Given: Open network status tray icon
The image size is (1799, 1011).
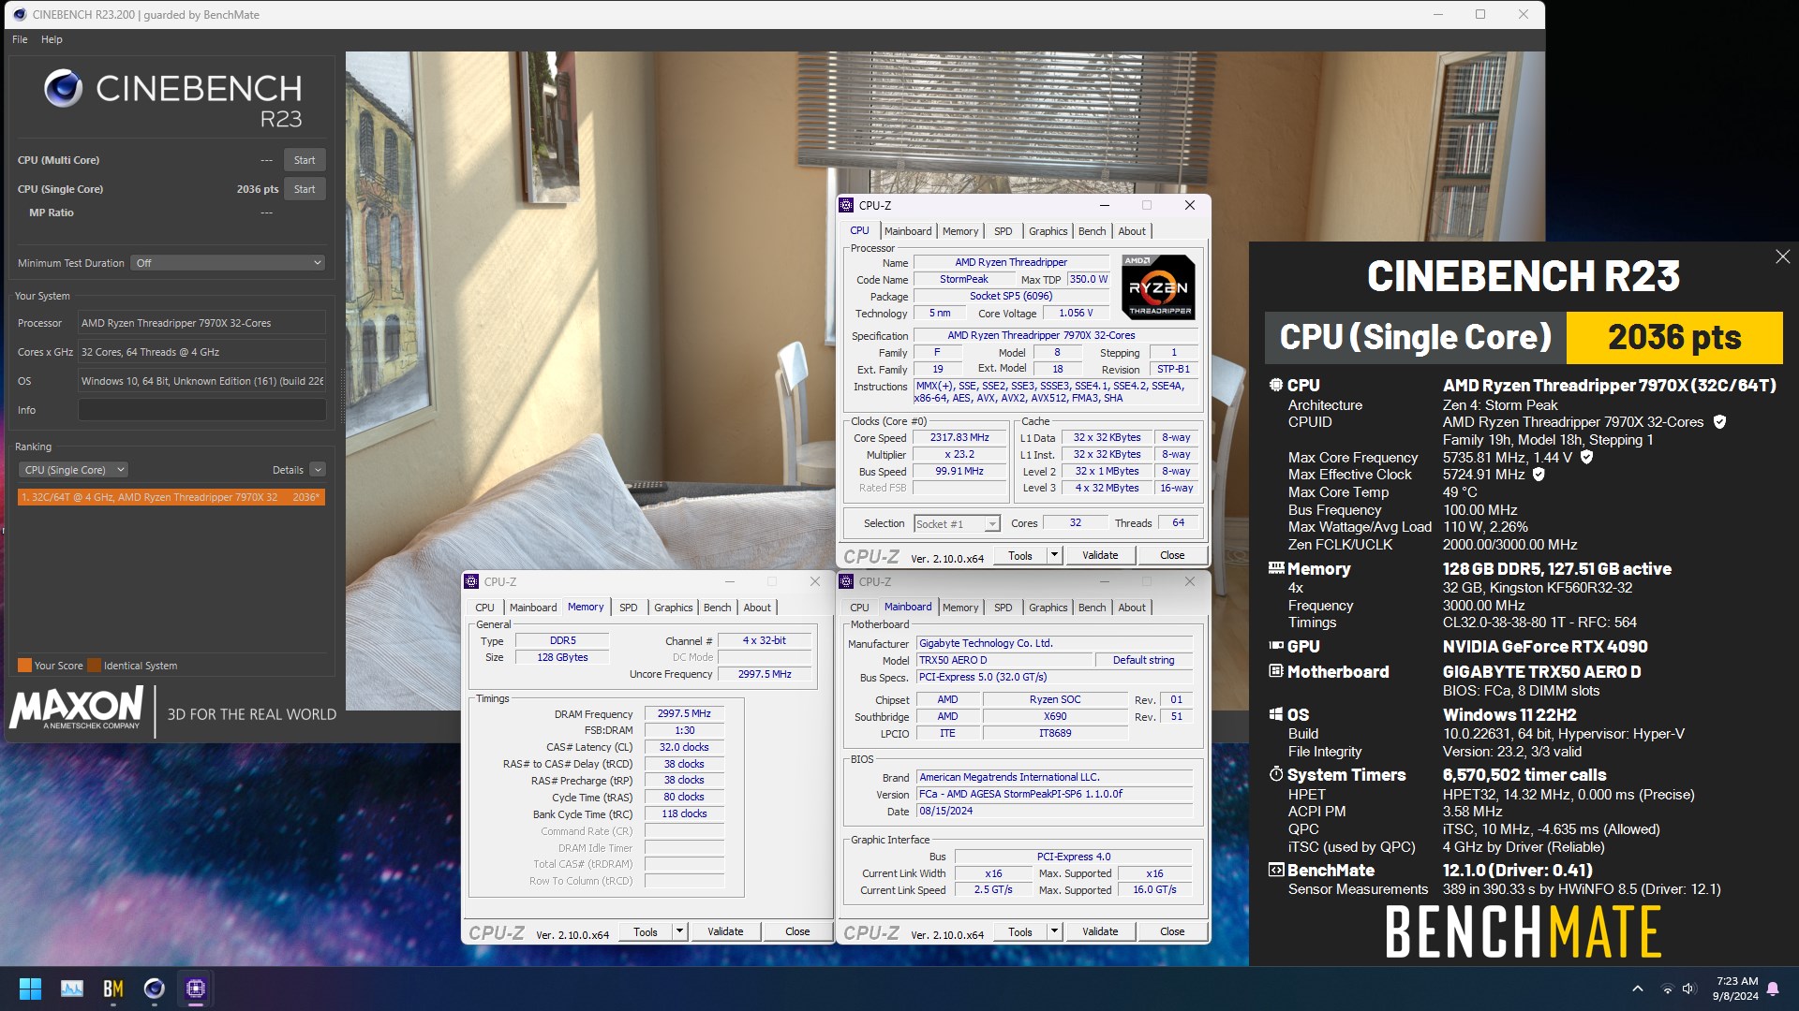Looking at the screenshot, I should coord(1667,989).
